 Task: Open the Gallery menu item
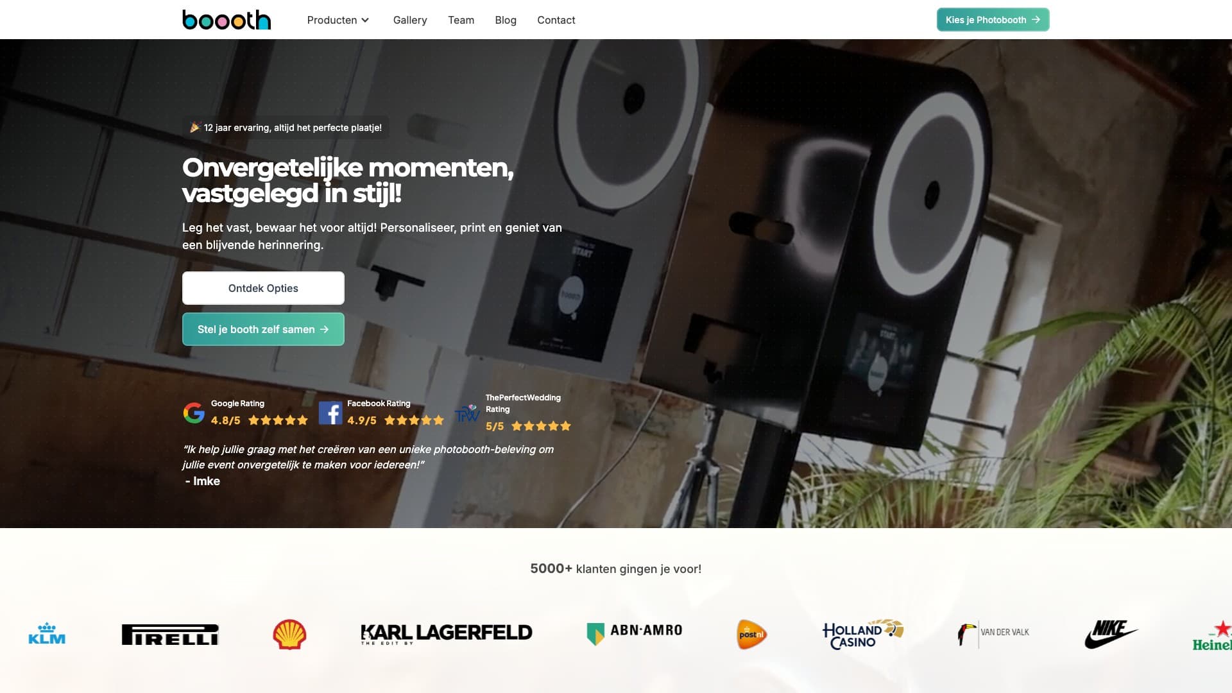[x=410, y=20]
